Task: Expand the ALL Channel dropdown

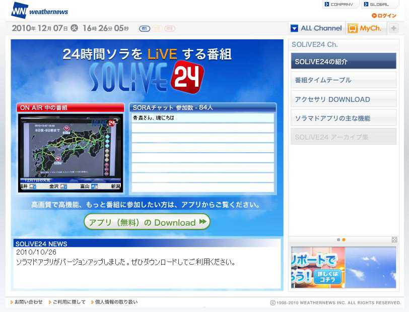Action: [x=317, y=28]
